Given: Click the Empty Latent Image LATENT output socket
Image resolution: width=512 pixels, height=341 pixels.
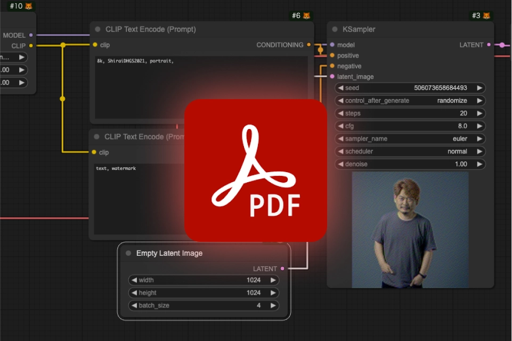Looking at the screenshot, I should tap(282, 269).
